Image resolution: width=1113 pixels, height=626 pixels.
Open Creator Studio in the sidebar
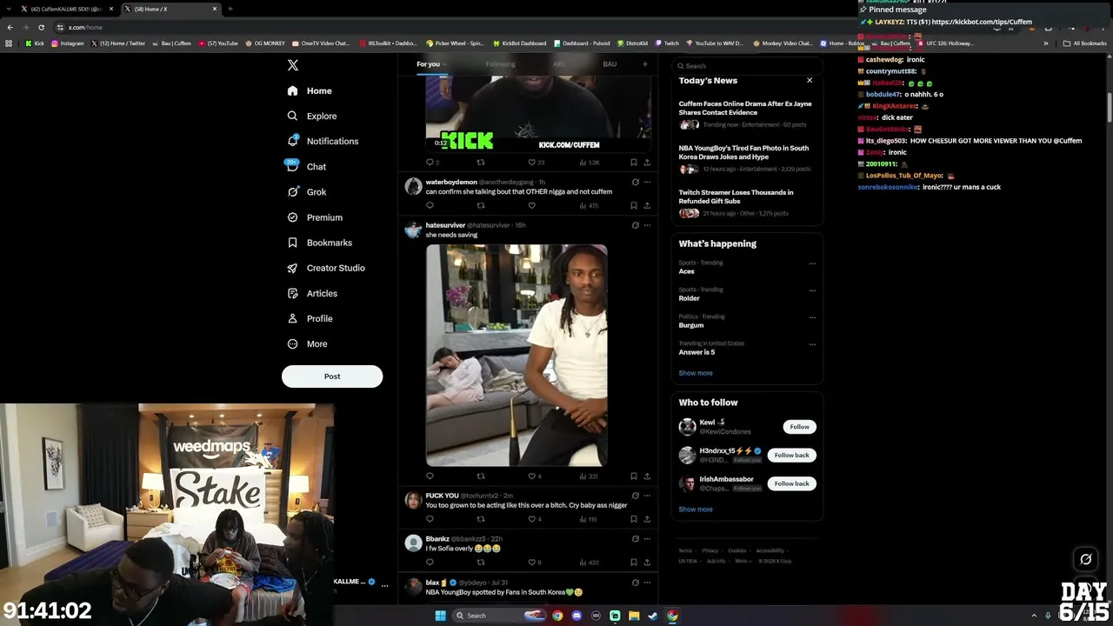click(x=326, y=268)
